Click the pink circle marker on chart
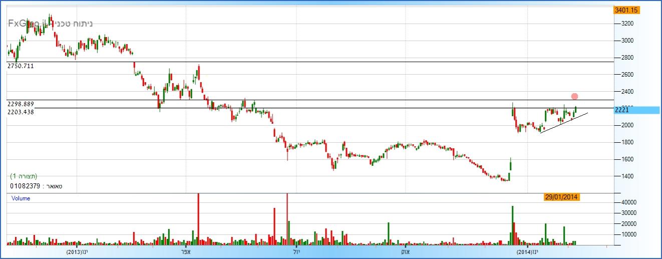Viewport: 662px width, 259px height. pyautogui.click(x=574, y=96)
